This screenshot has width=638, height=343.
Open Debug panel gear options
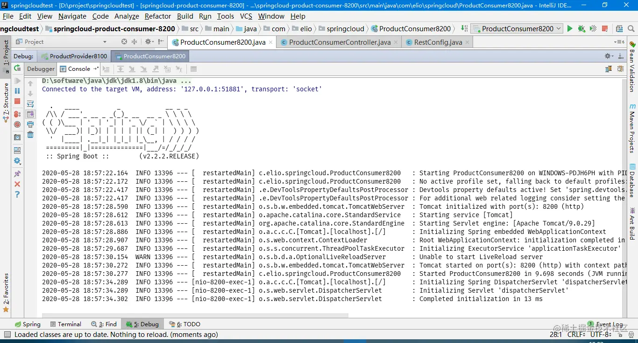(609, 56)
